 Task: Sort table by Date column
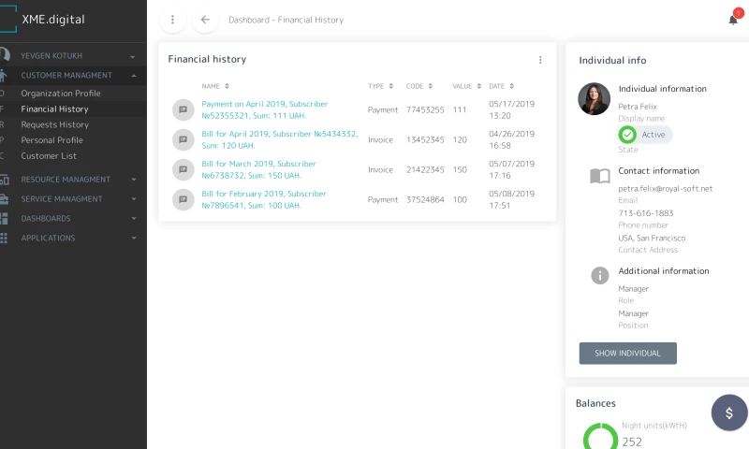[x=501, y=86]
